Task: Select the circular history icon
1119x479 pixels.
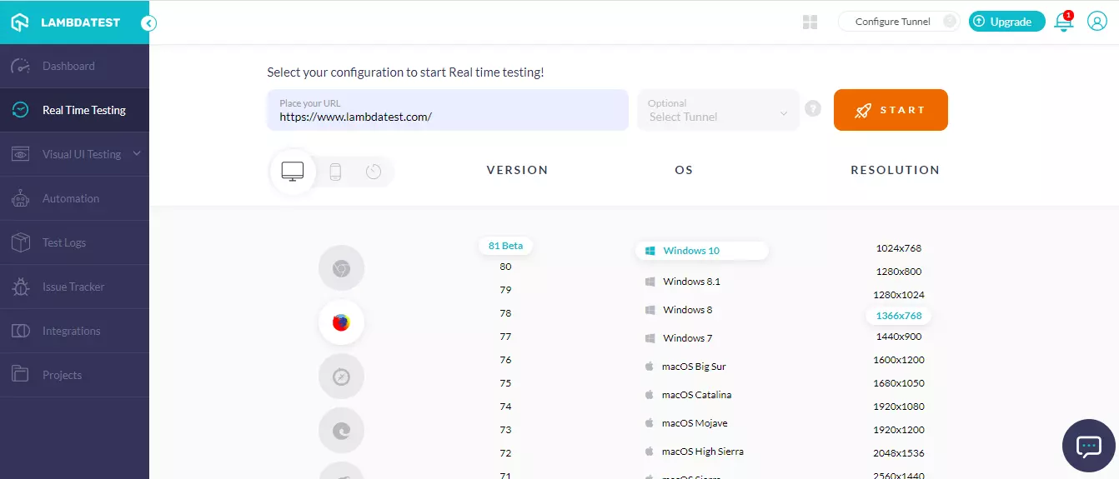Action: coord(374,172)
